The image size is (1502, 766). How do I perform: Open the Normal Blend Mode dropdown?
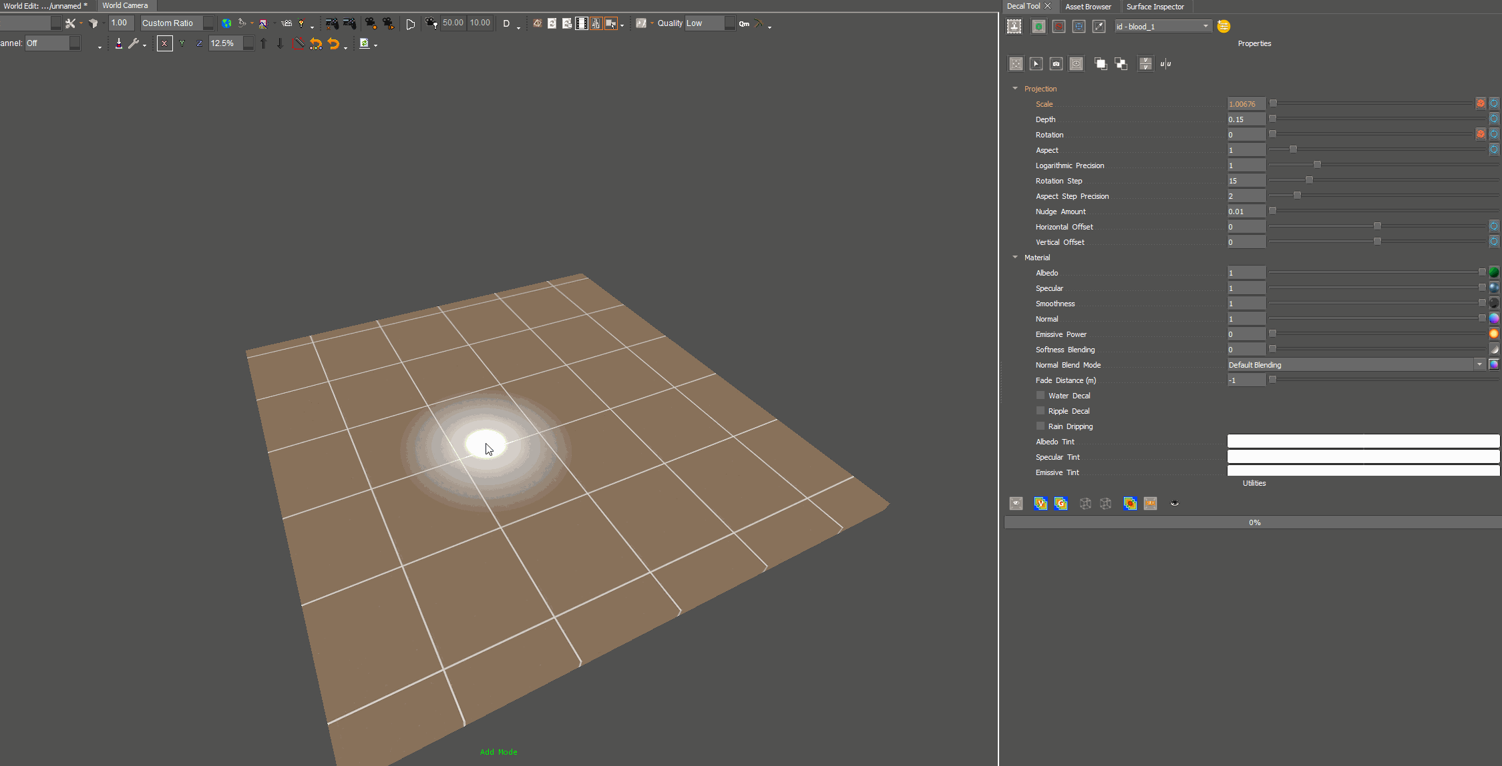[1356, 365]
